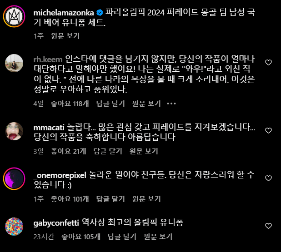
Task: Tap heart icon on mmacati's comment
Action: 268,130
